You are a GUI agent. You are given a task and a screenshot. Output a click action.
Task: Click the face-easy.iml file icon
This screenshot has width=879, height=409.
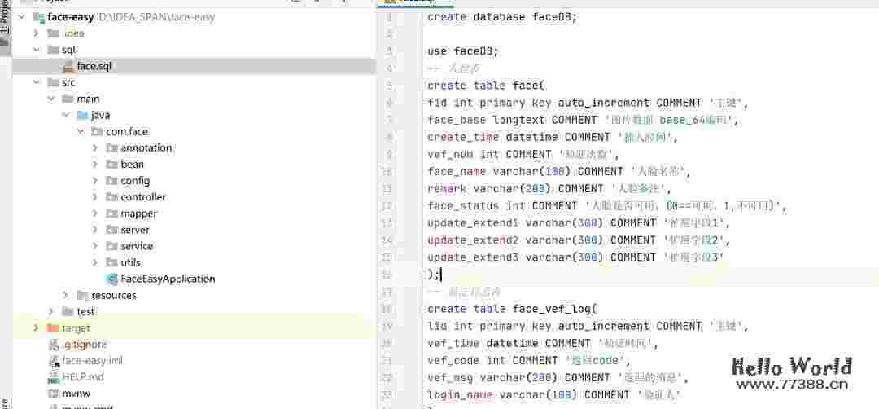tap(53, 361)
